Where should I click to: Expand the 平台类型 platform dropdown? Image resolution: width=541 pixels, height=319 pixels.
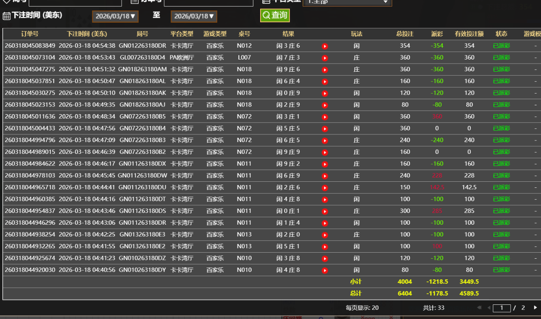(x=347, y=2)
